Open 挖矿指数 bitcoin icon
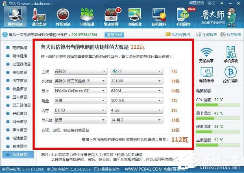The height and width of the screenshot is (173, 244). [231, 74]
